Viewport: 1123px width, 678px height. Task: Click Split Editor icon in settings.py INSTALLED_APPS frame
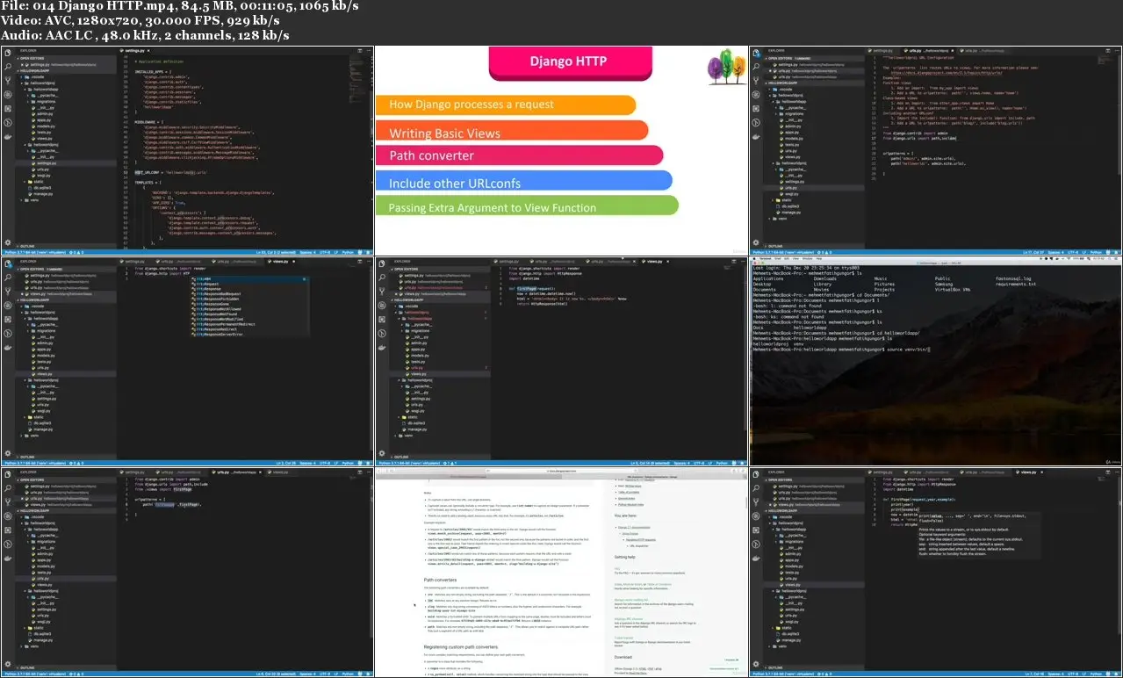360,51
